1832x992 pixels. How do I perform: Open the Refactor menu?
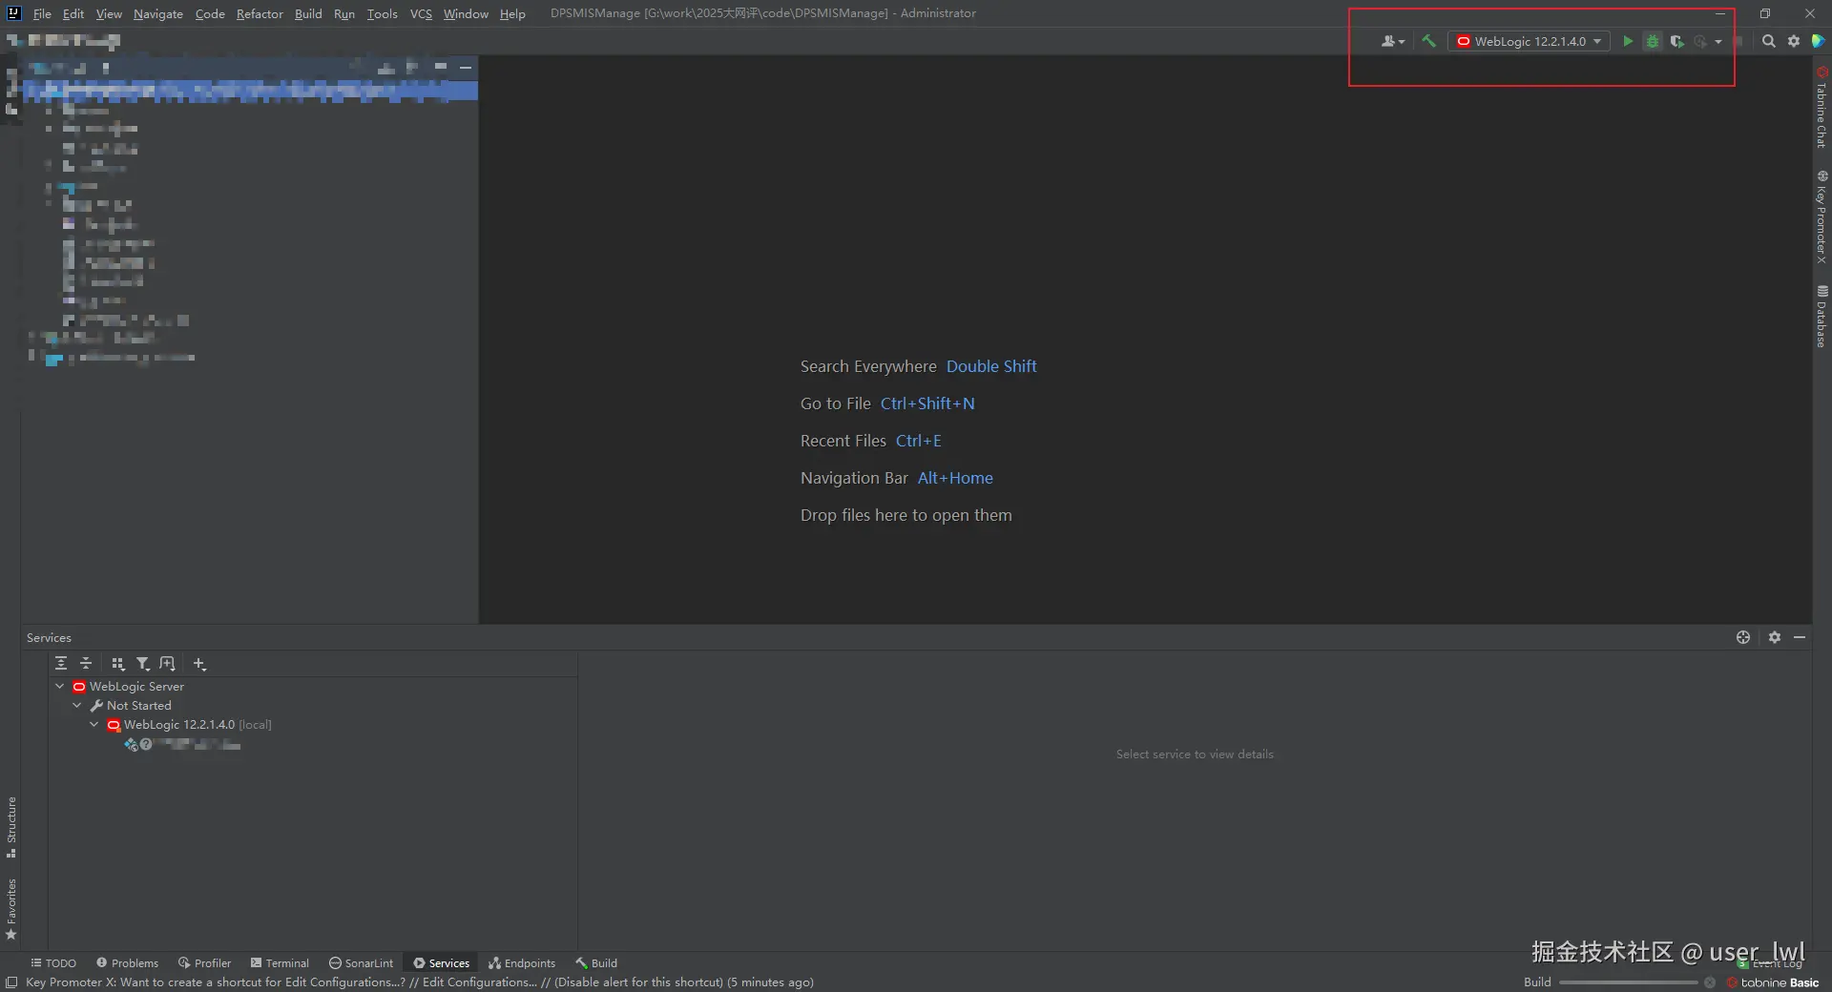(260, 13)
